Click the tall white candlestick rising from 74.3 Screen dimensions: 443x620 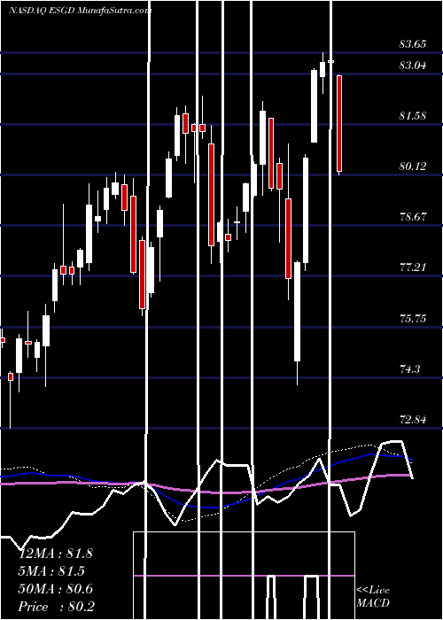click(x=297, y=311)
